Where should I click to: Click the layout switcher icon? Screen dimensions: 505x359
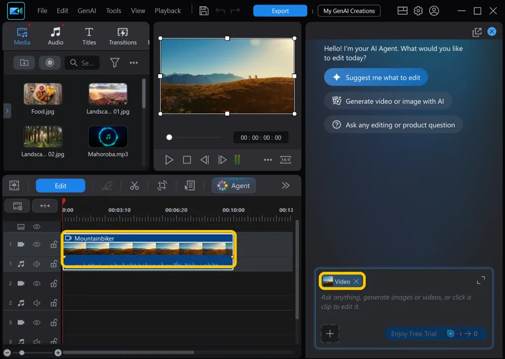pyautogui.click(x=402, y=11)
